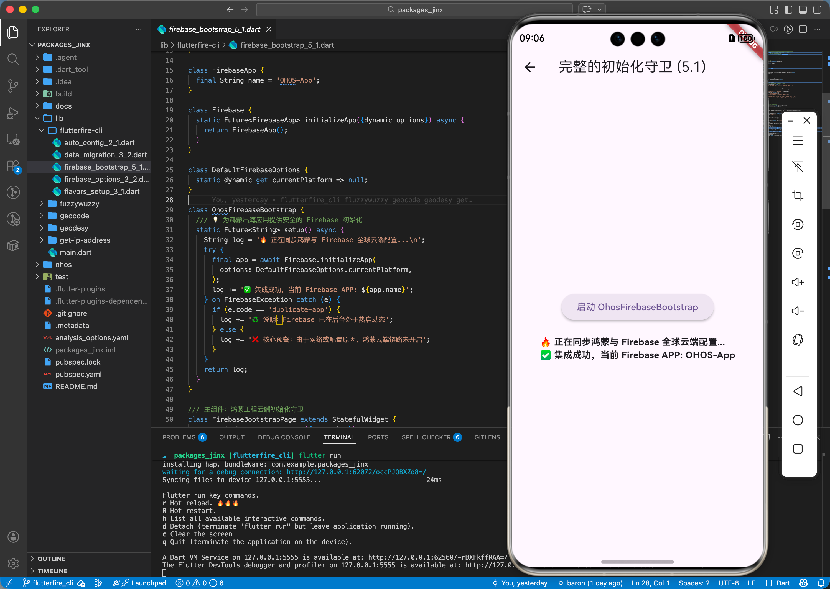Expand the fuzzywuzzy folder
Screen dimensions: 830x589
pyautogui.click(x=79, y=203)
